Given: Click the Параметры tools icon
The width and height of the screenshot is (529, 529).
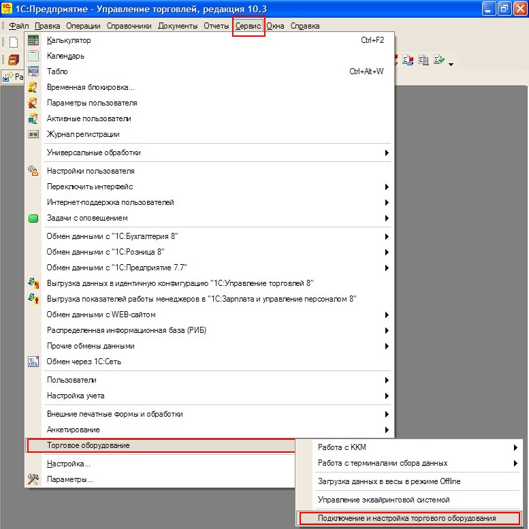Looking at the screenshot, I should coord(33,479).
